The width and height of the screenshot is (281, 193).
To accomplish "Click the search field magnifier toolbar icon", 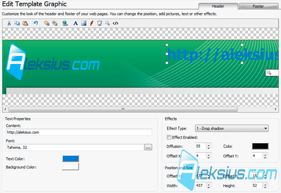I will coord(107,23).
